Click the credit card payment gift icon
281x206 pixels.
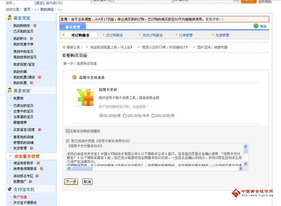(74, 77)
